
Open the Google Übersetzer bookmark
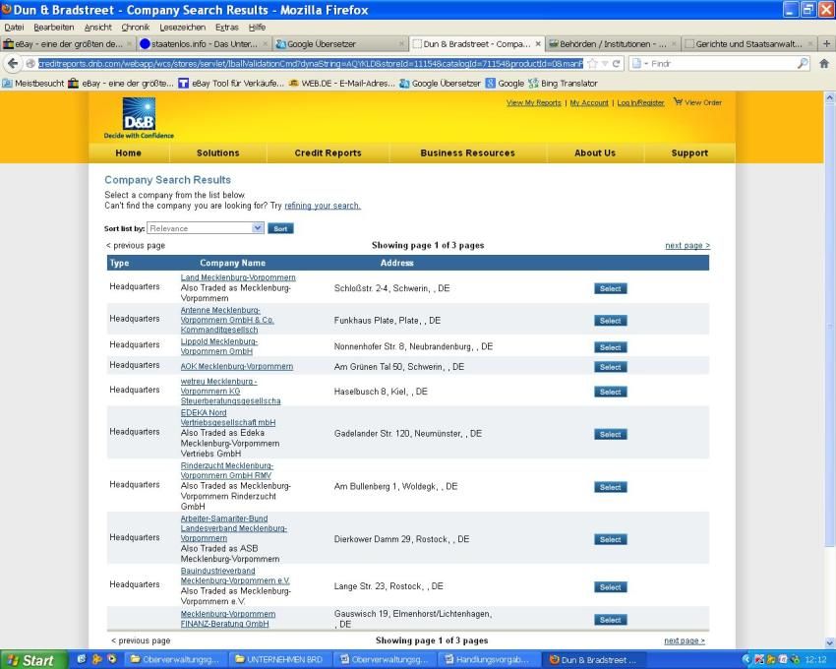(440, 84)
